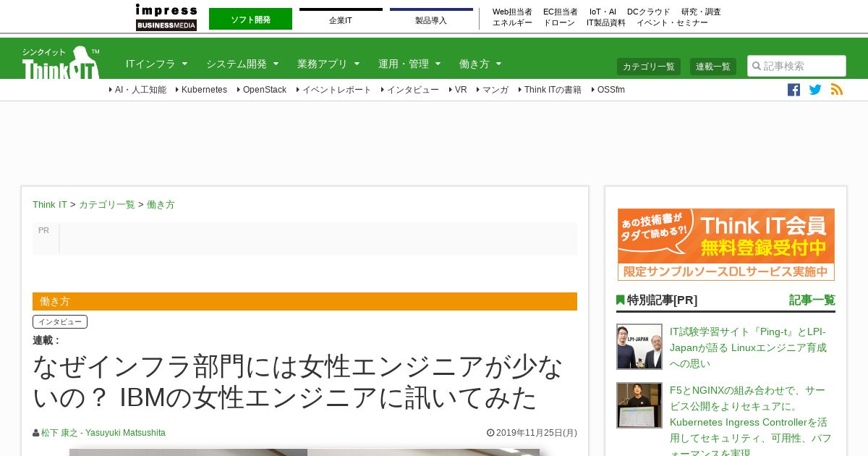868x456 pixels.
Task: Open the IoT・AI site link
Action: click(603, 12)
